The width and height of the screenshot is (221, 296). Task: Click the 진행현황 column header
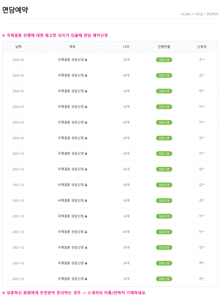[164, 47]
